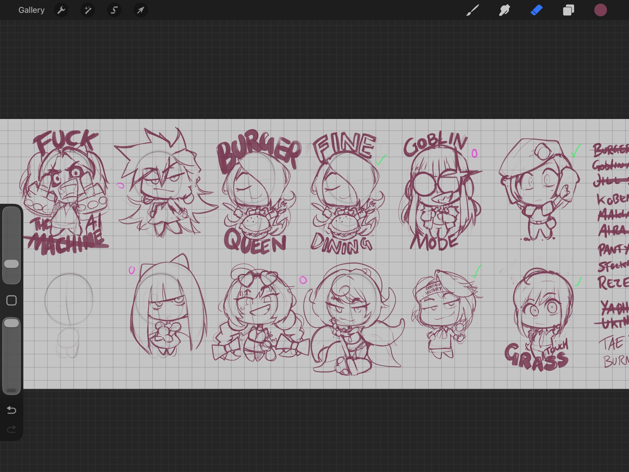Tap the square Modify button in sidebar
629x472 pixels.
12,301
